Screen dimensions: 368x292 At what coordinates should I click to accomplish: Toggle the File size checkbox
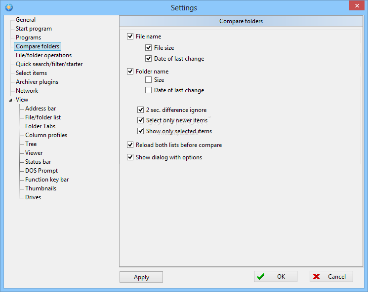[x=148, y=47]
